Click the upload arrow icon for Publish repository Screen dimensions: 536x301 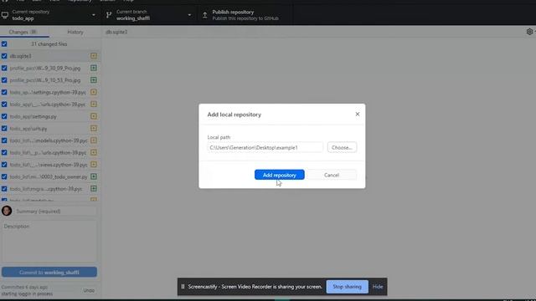(x=204, y=15)
